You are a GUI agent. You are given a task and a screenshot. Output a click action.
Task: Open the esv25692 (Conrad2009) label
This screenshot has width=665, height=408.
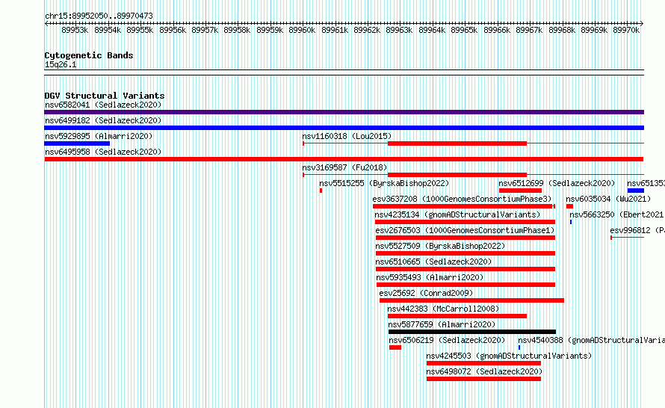coord(426,293)
